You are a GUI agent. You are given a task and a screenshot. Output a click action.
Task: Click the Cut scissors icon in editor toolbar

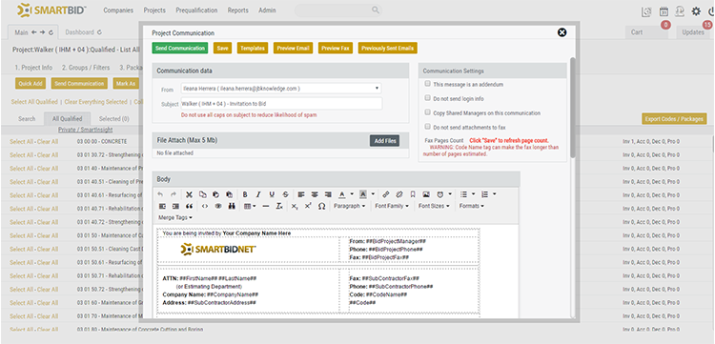tap(189, 194)
